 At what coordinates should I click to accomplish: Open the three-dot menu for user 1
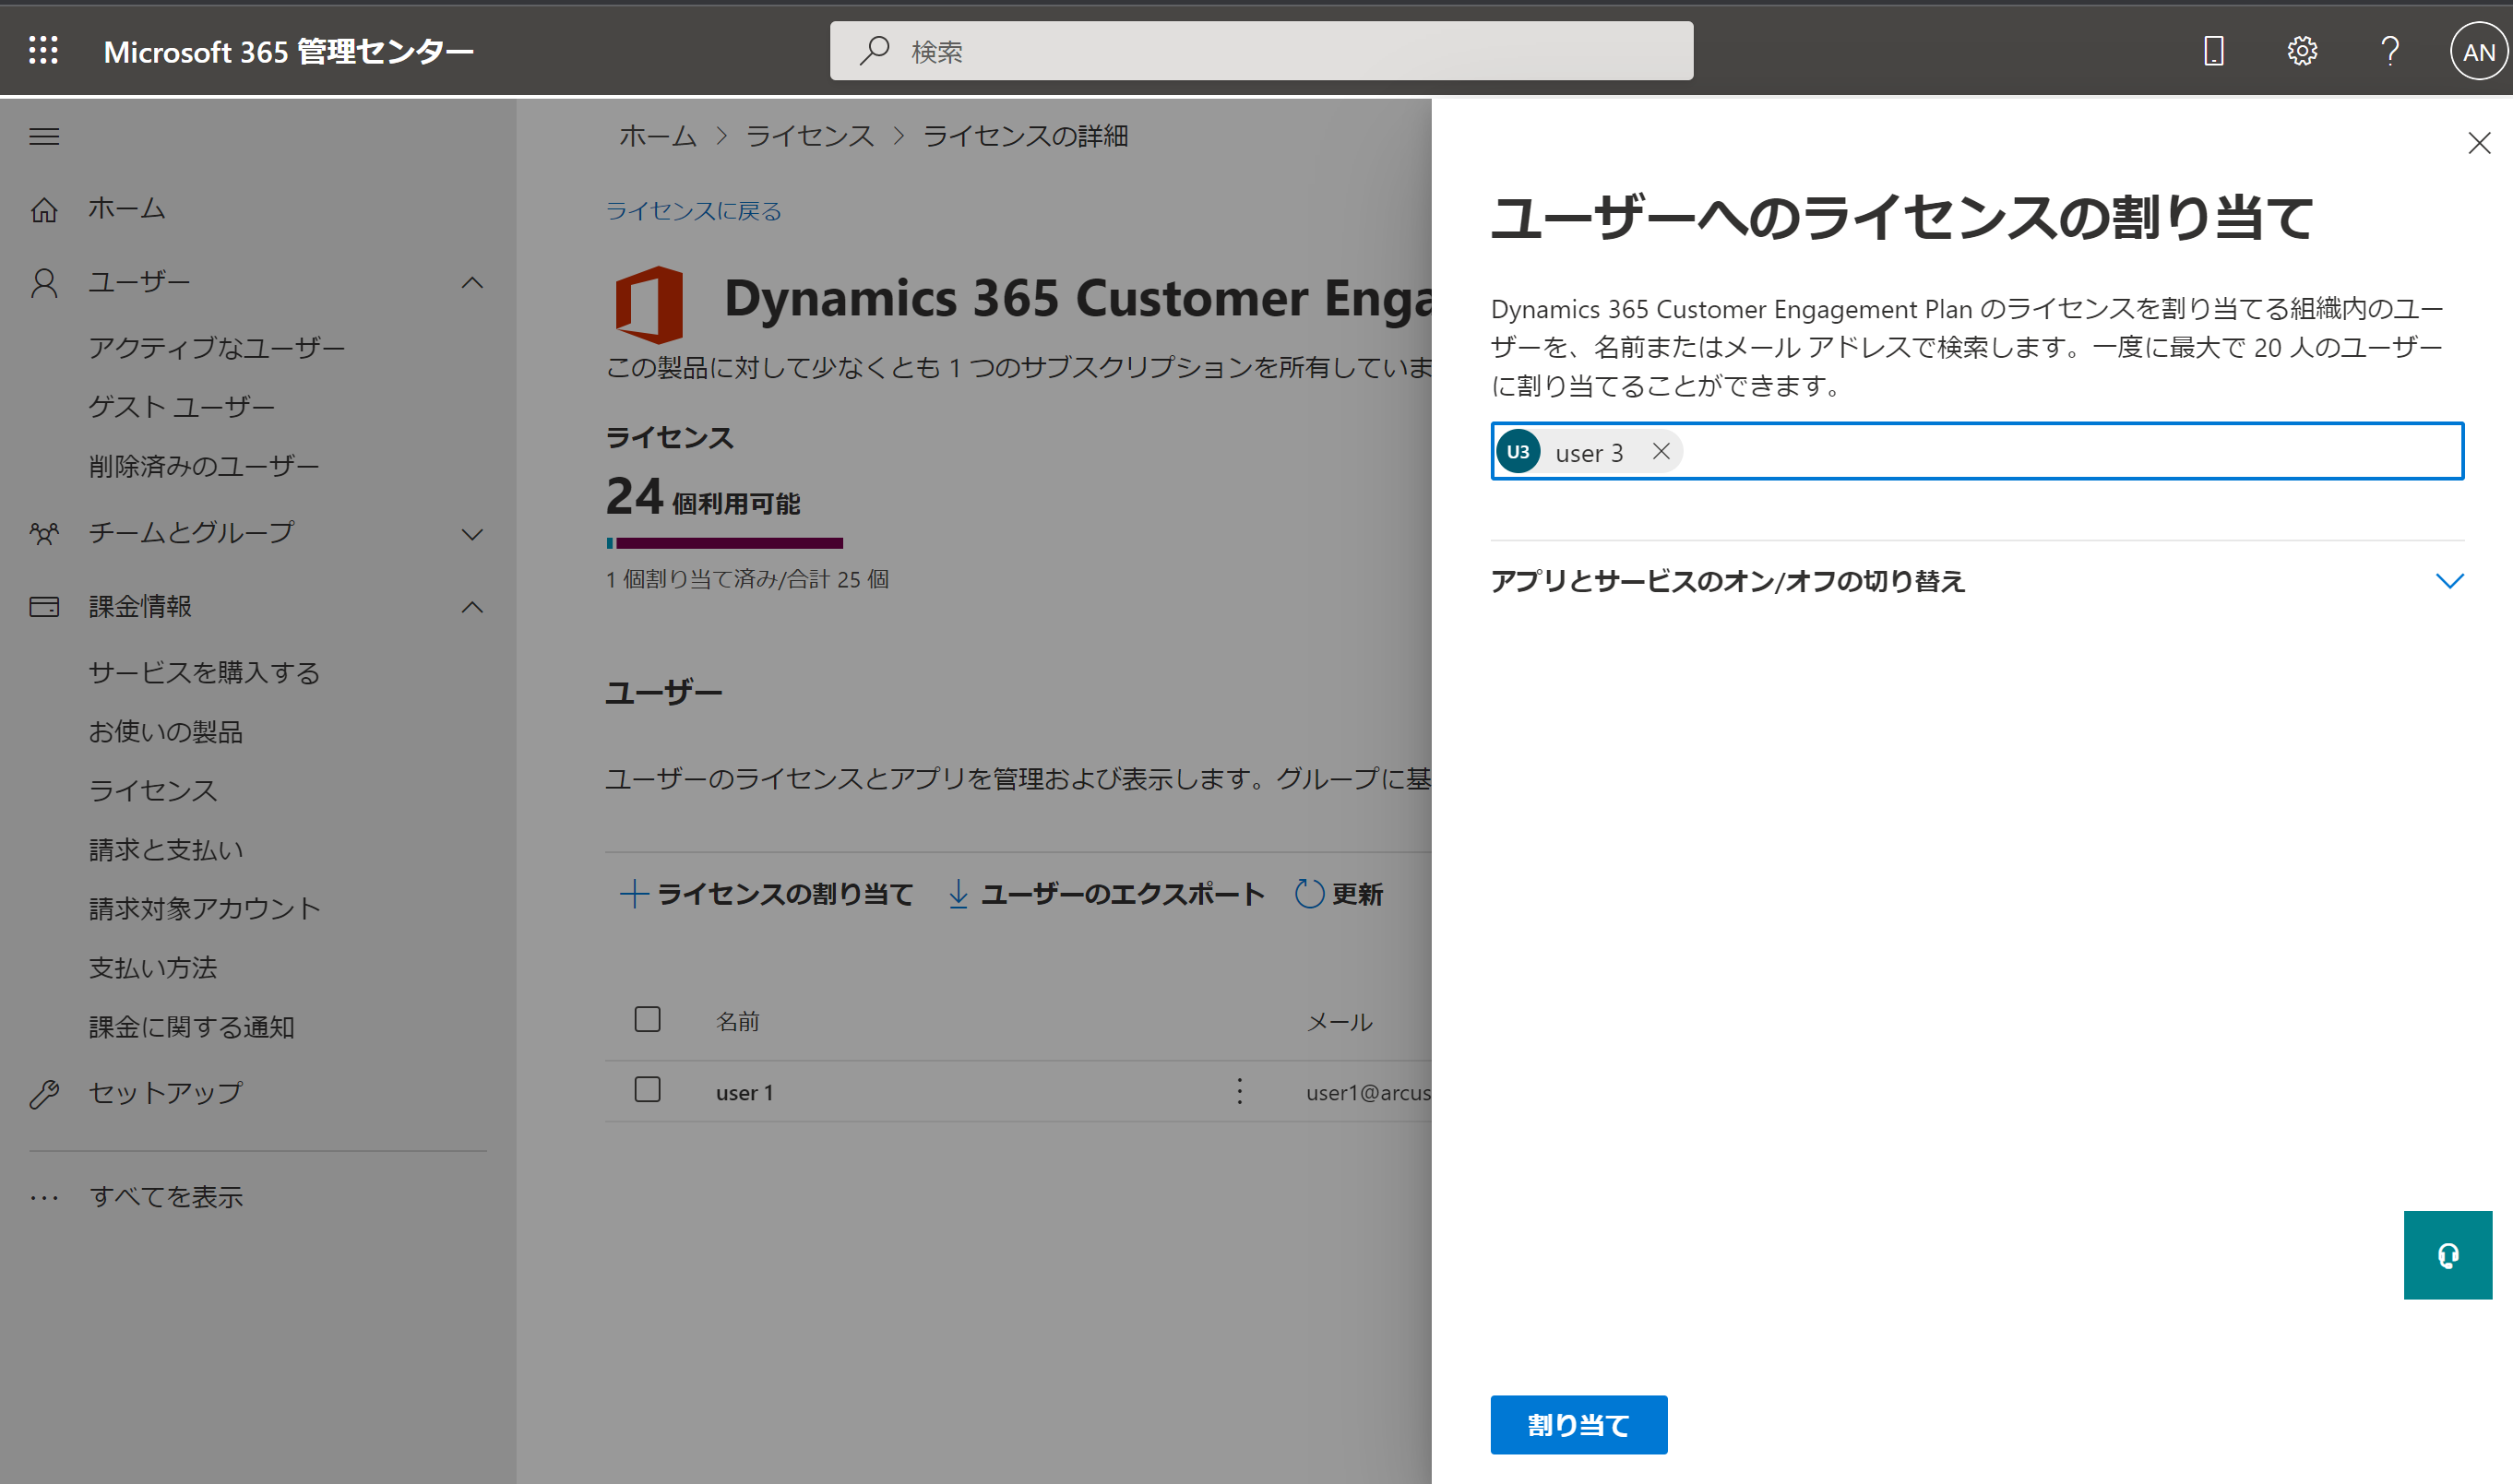[1240, 1091]
